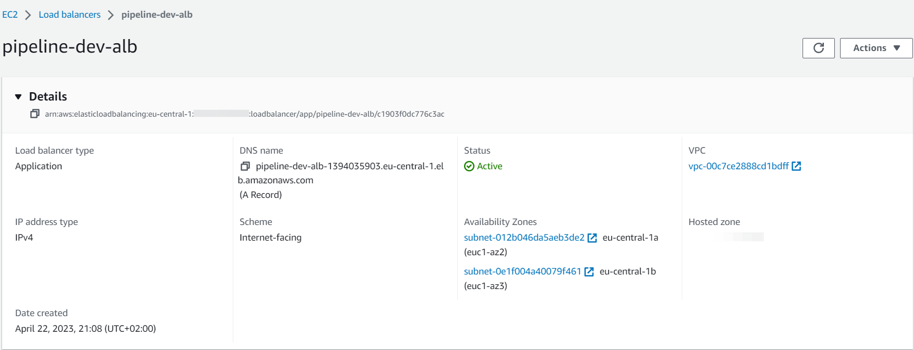Click the 'DNS name' label
The image size is (914, 350).
click(x=261, y=151)
